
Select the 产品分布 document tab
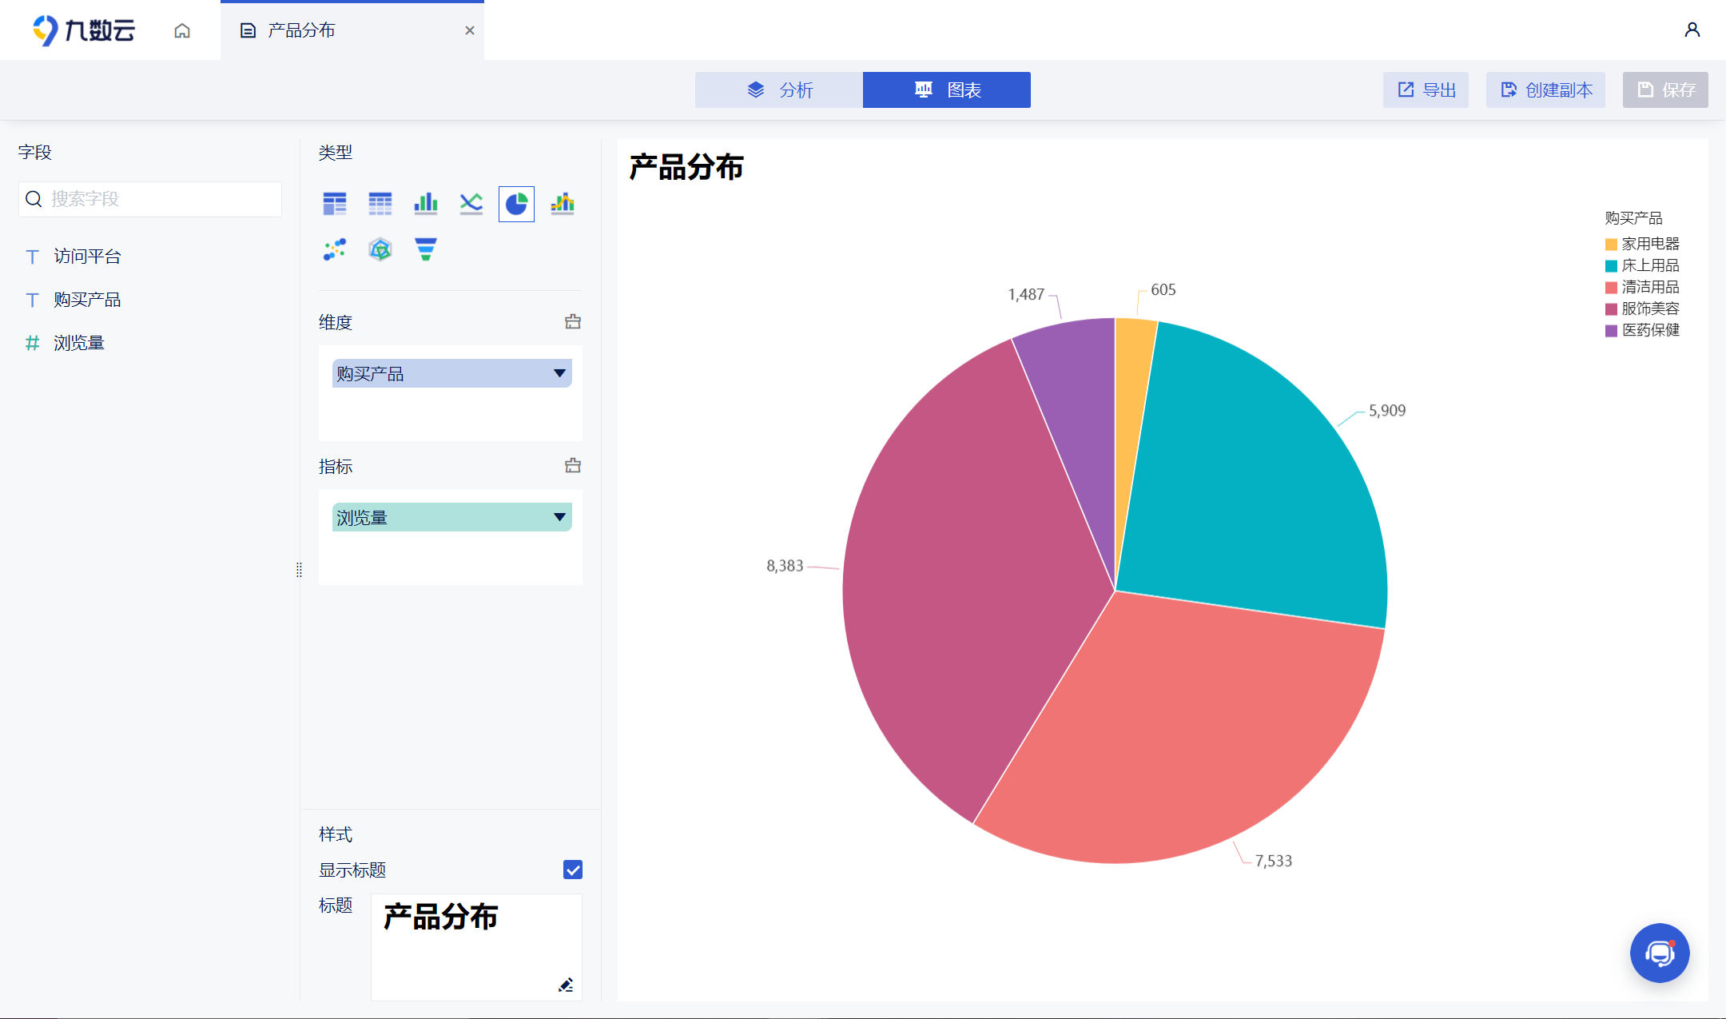click(x=352, y=30)
